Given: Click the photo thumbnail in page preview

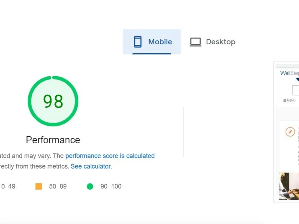Looking at the screenshot, I should click(289, 186).
